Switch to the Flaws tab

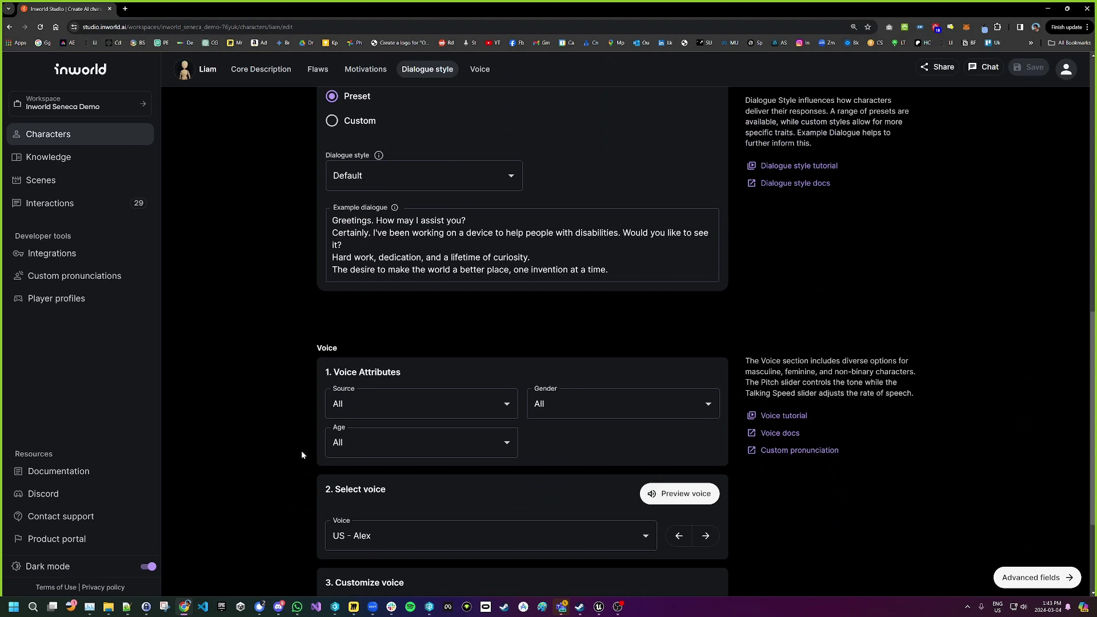tap(318, 69)
